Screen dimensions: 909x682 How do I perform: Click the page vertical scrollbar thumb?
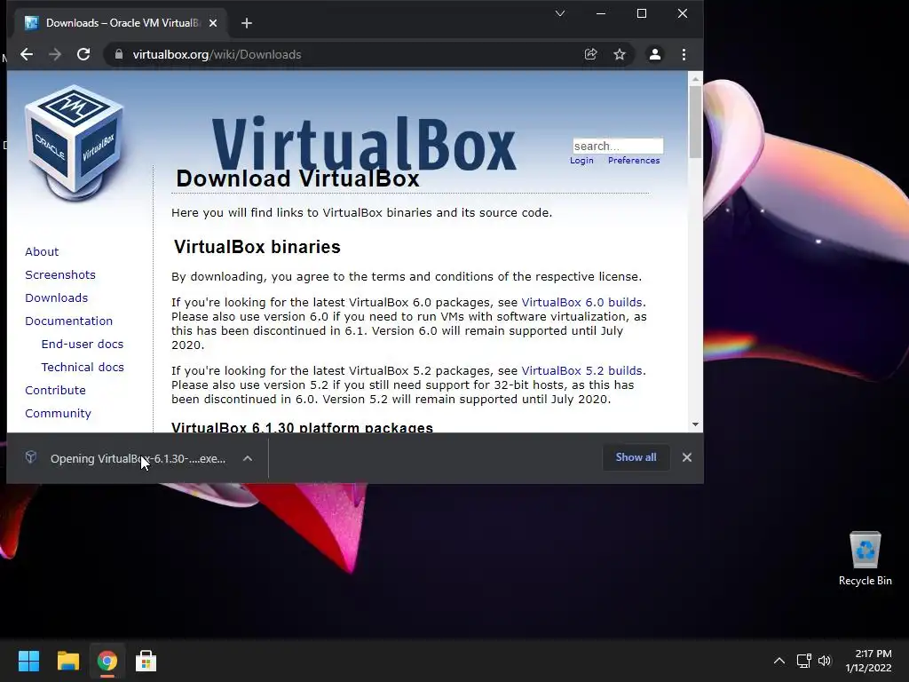click(x=695, y=122)
